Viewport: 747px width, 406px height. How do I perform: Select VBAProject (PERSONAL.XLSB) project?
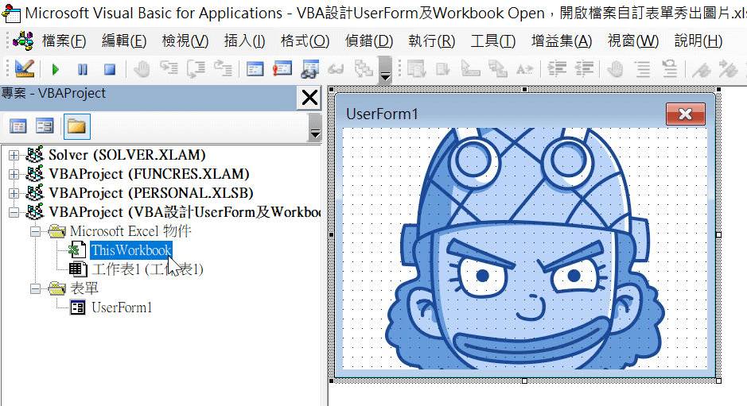point(151,193)
